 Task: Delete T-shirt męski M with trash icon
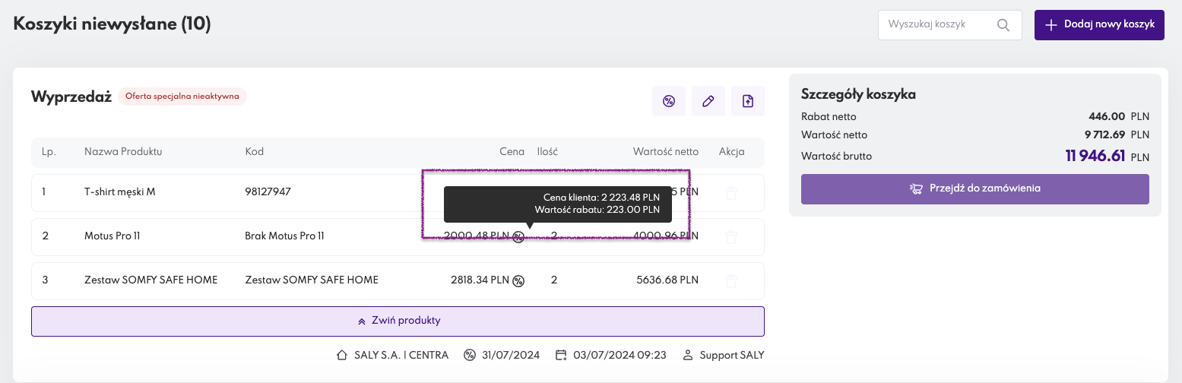click(731, 193)
